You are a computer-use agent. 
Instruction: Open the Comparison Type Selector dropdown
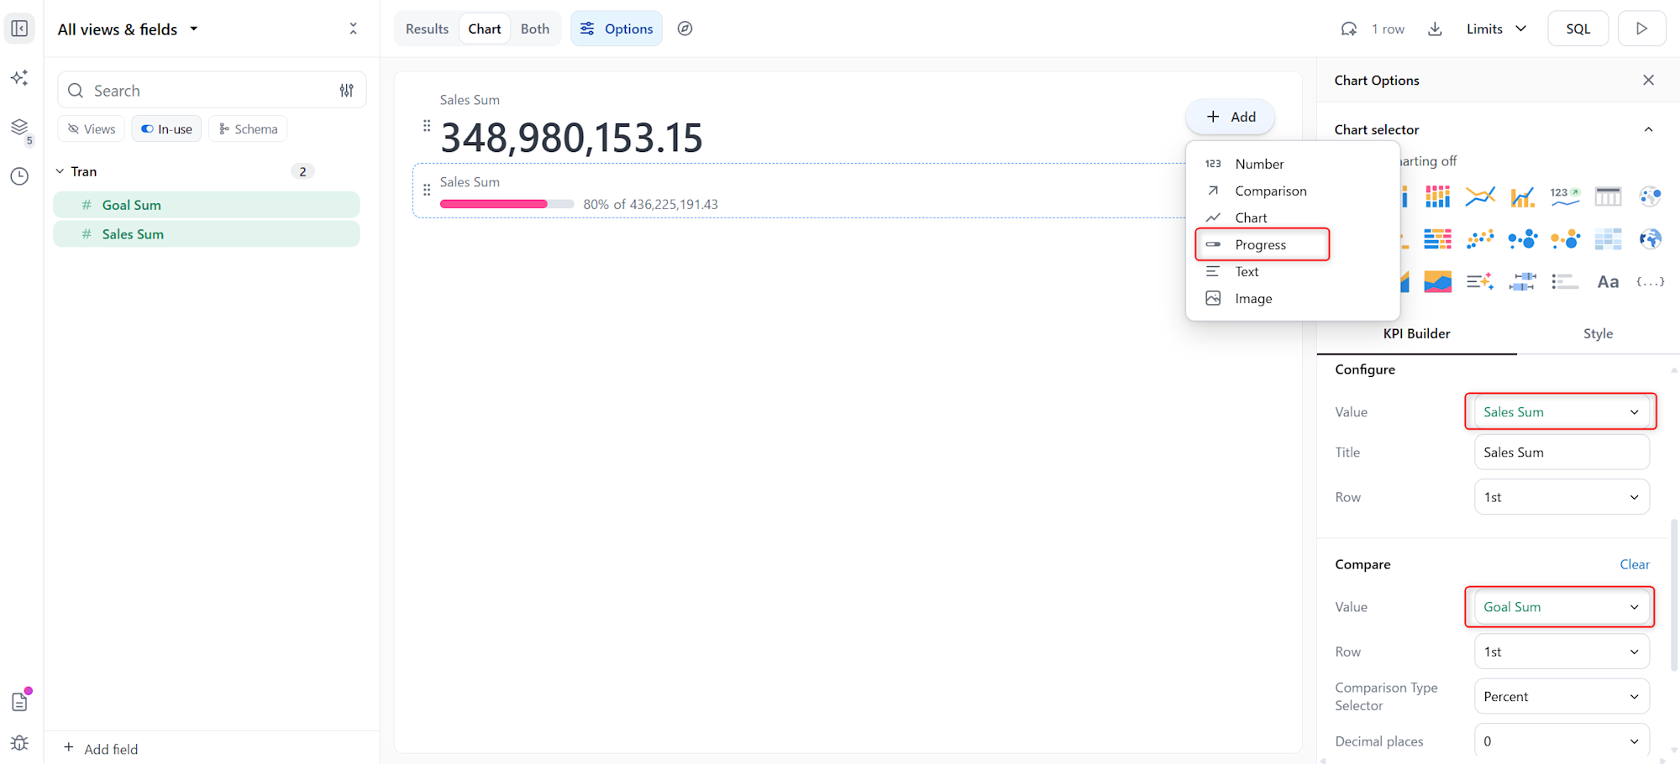pos(1562,697)
